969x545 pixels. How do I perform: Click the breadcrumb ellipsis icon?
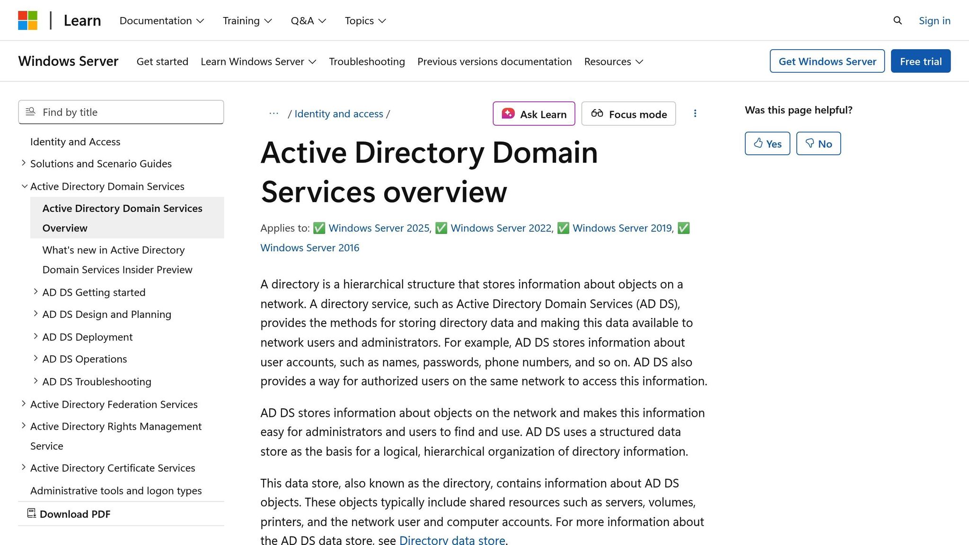click(x=273, y=114)
